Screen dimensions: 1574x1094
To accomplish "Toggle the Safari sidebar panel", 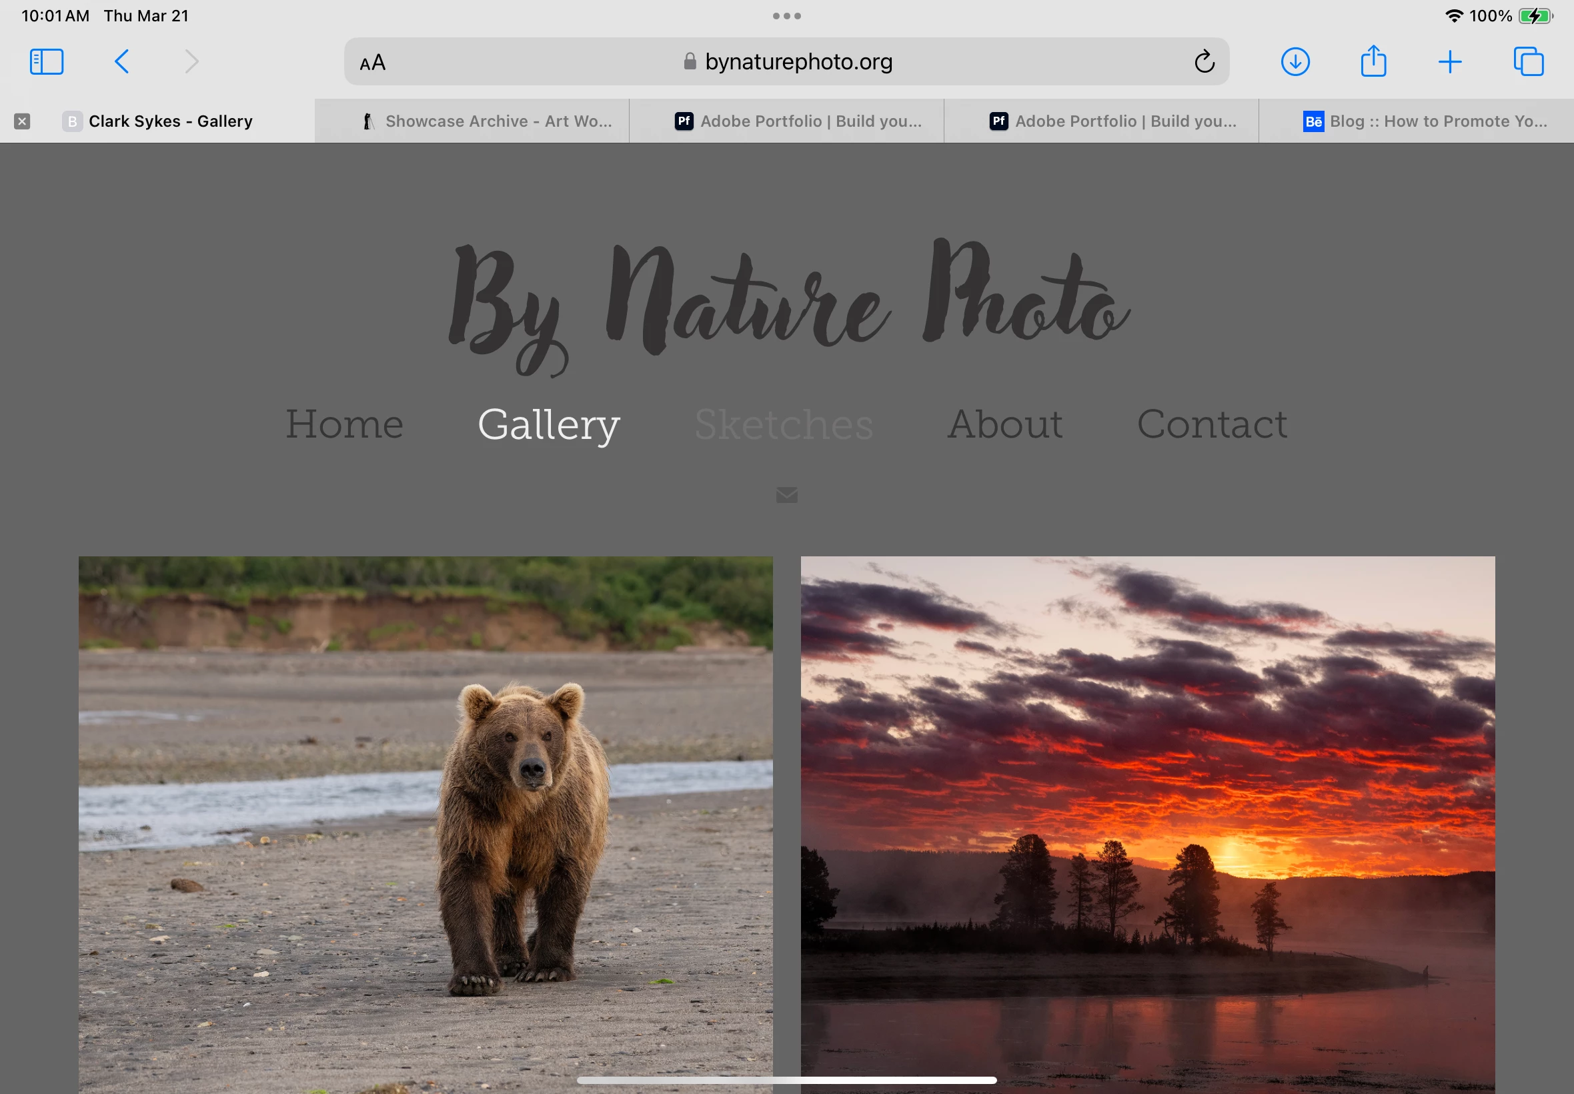I will [x=47, y=61].
